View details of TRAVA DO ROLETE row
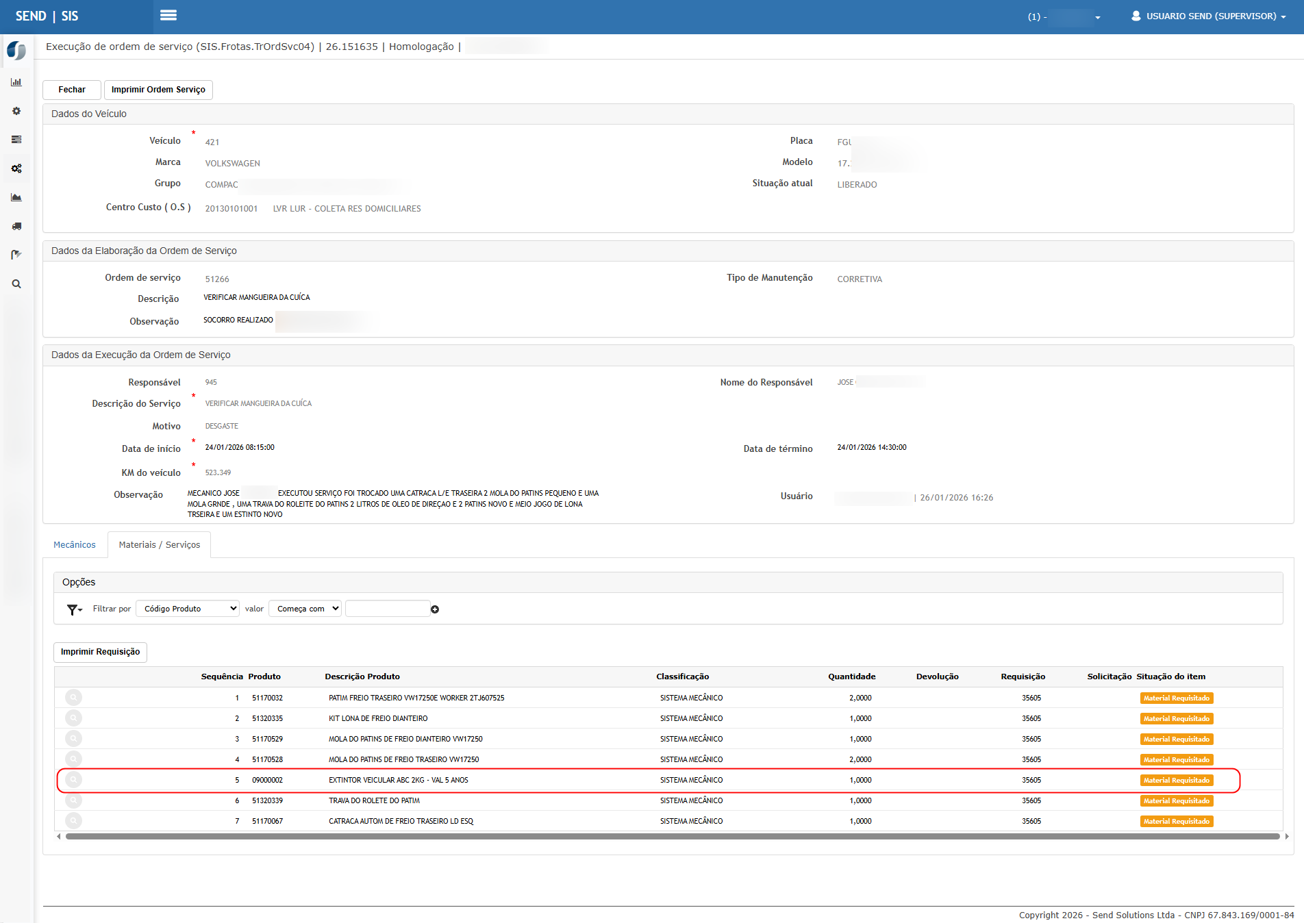 coord(73,800)
